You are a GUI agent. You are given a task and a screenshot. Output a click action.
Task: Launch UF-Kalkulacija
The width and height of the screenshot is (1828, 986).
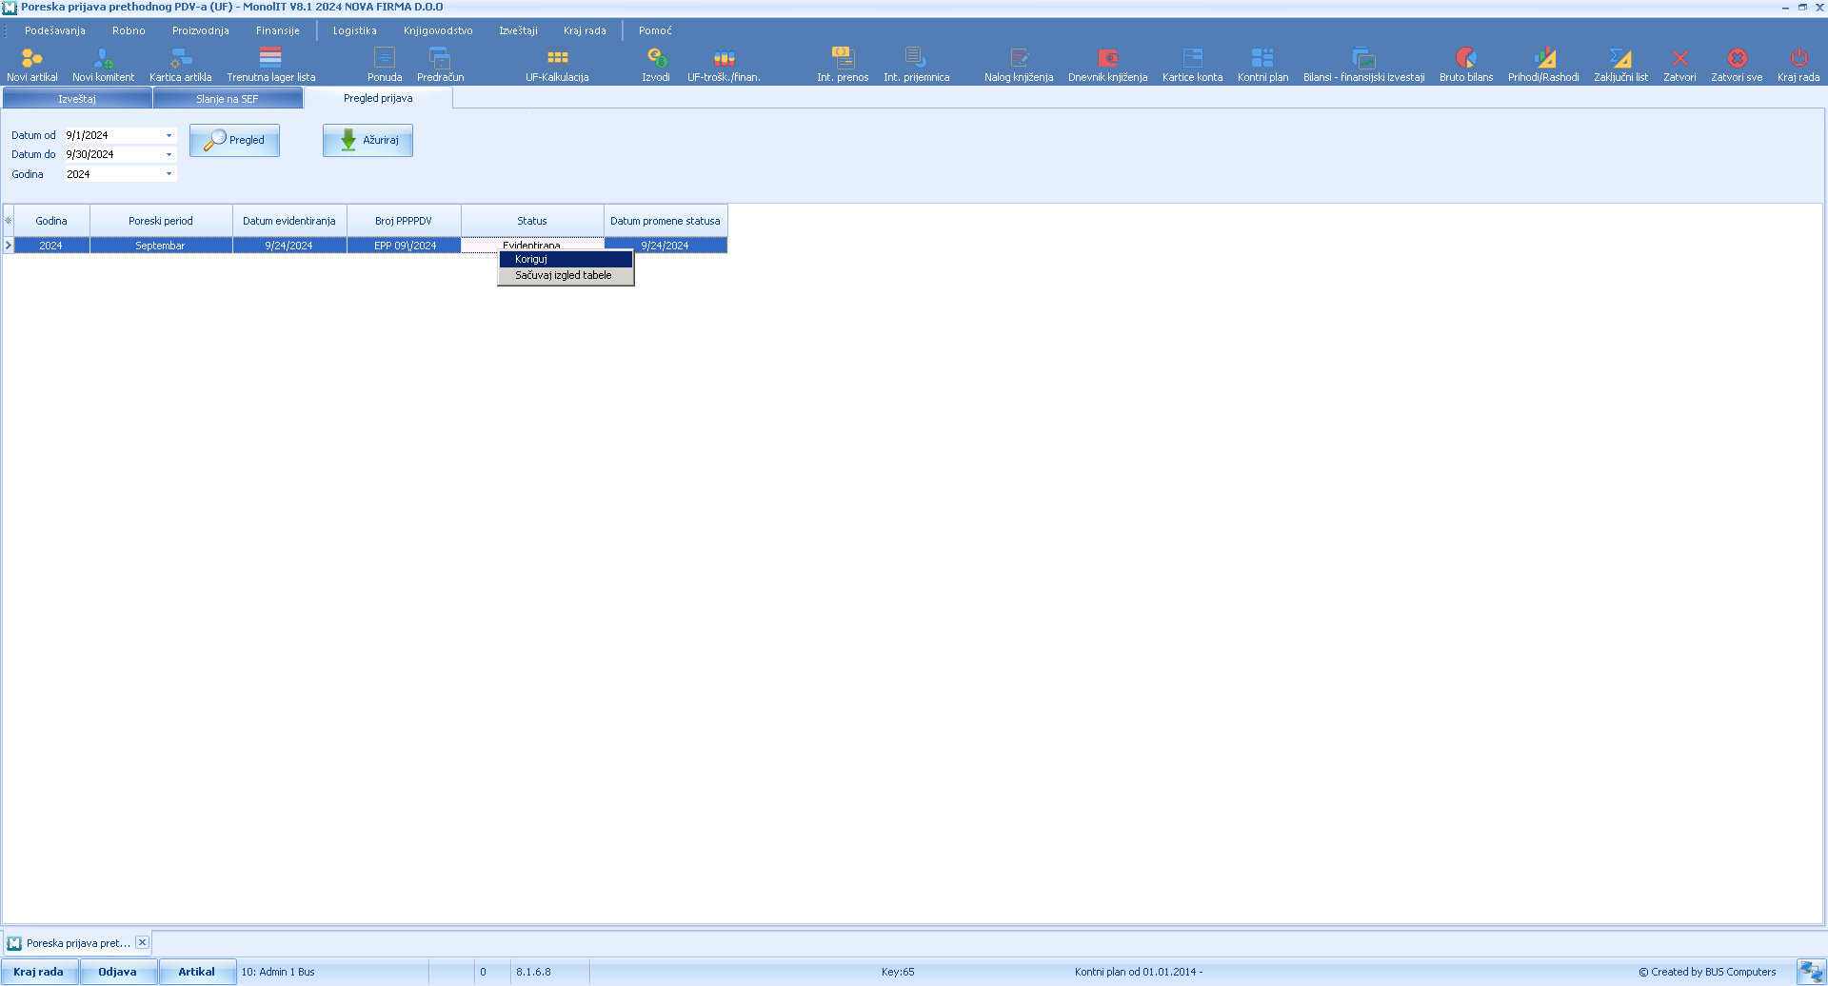pyautogui.click(x=557, y=65)
